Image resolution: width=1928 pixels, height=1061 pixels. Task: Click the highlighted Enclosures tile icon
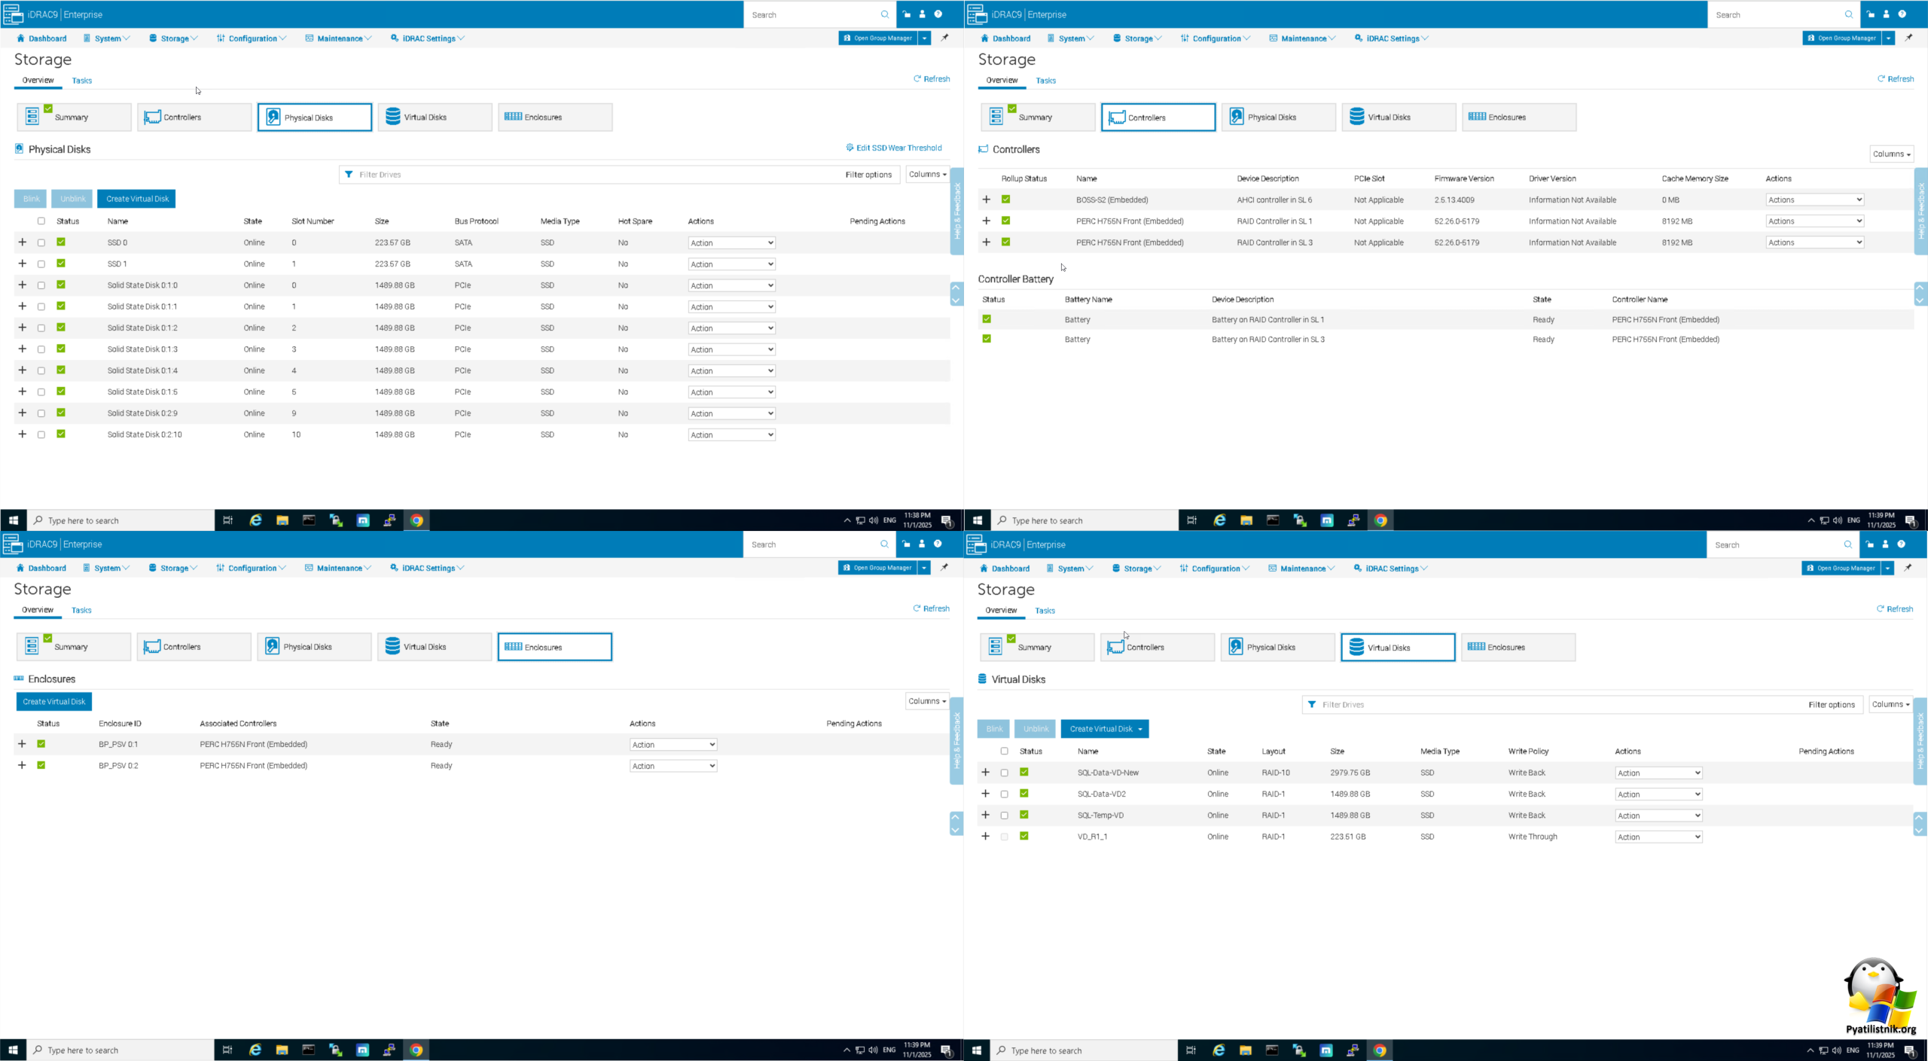513,646
